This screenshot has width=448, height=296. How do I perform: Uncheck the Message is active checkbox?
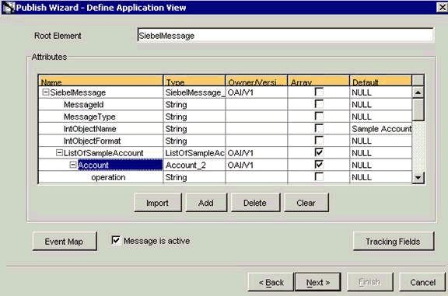pyautogui.click(x=116, y=240)
